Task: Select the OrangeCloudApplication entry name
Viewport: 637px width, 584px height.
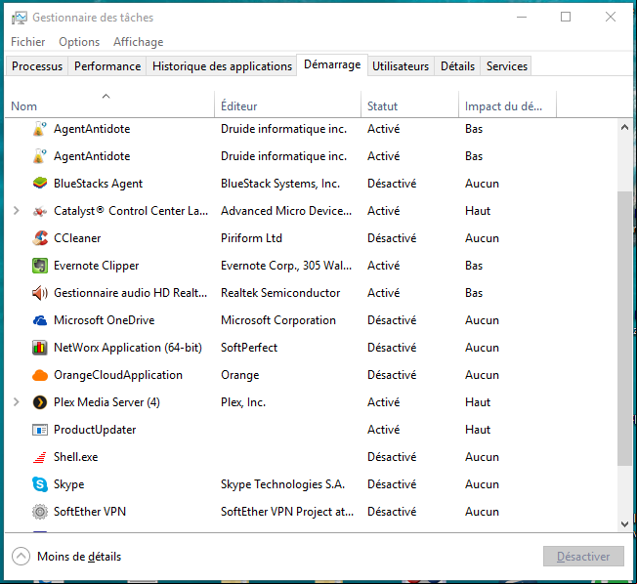Action: click(118, 375)
